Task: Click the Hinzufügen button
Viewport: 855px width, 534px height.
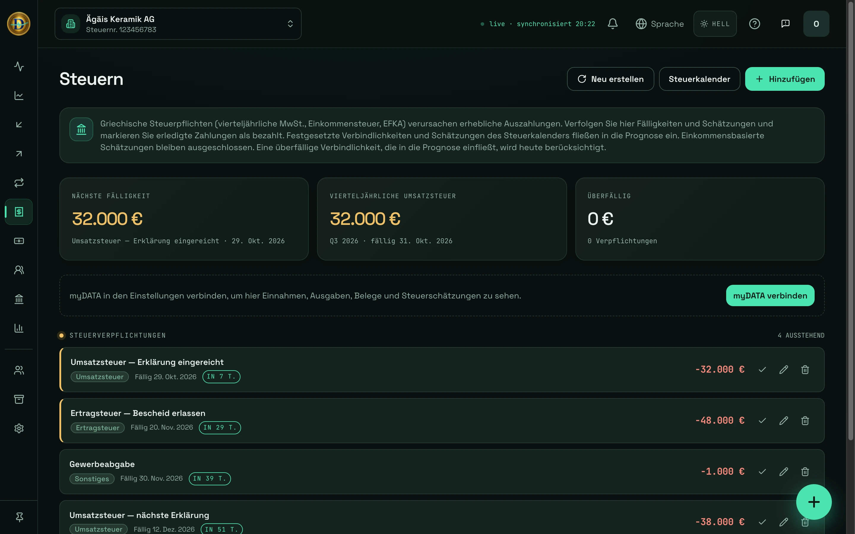Action: tap(785, 79)
